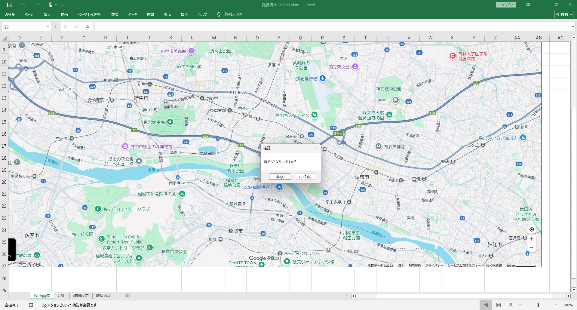
Task: Switch to URL sheet tab
Action: tap(61, 296)
